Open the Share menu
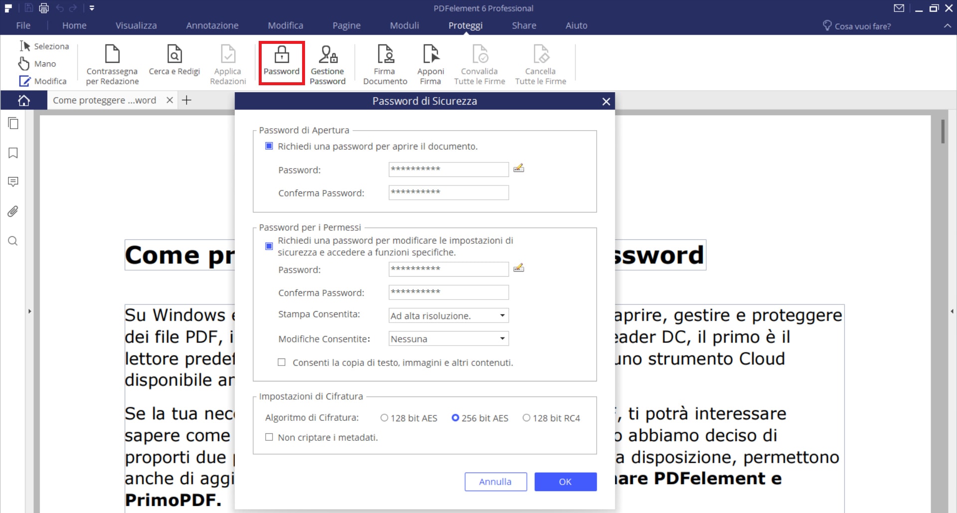Screen dimensions: 957x513 [524, 25]
